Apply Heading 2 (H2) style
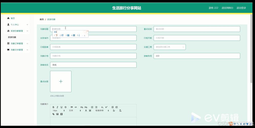Viewport: 255px width, 128px height. tap(86, 107)
